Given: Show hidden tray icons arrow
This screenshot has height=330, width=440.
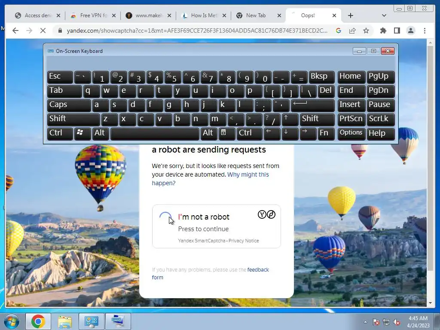Looking at the screenshot, I should (365, 321).
